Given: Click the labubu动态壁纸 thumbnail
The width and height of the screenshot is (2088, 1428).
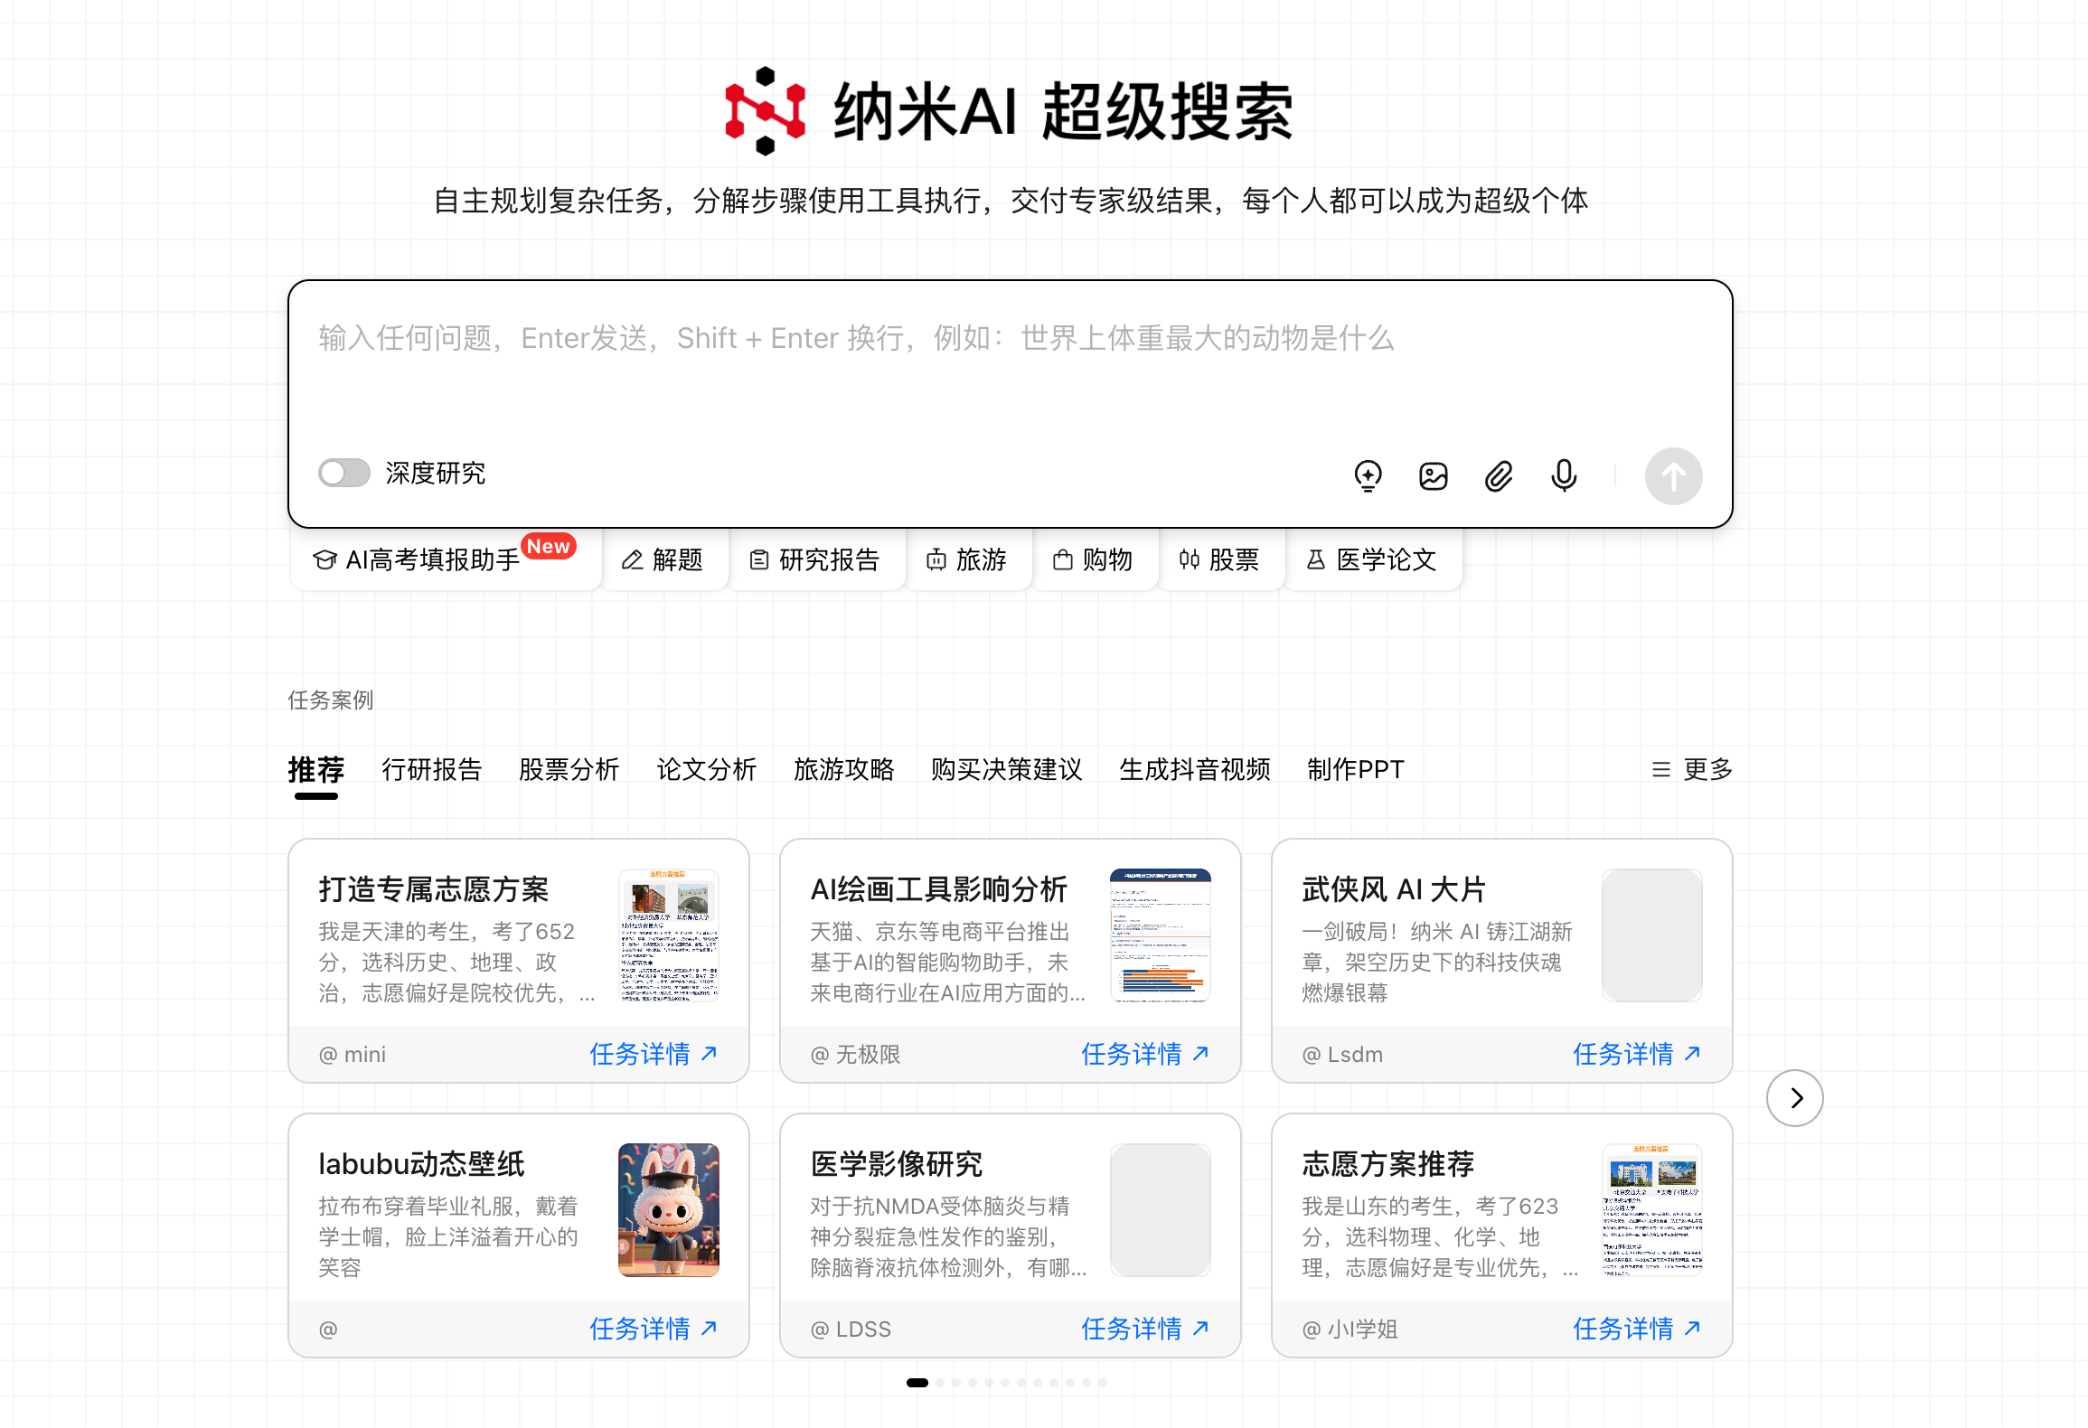Looking at the screenshot, I should [669, 1210].
